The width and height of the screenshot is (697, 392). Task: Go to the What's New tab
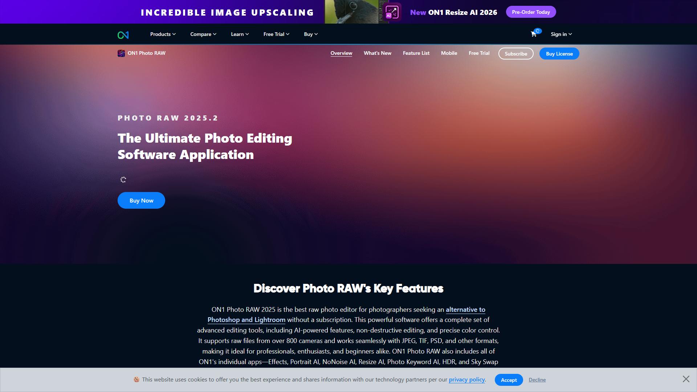(x=378, y=53)
